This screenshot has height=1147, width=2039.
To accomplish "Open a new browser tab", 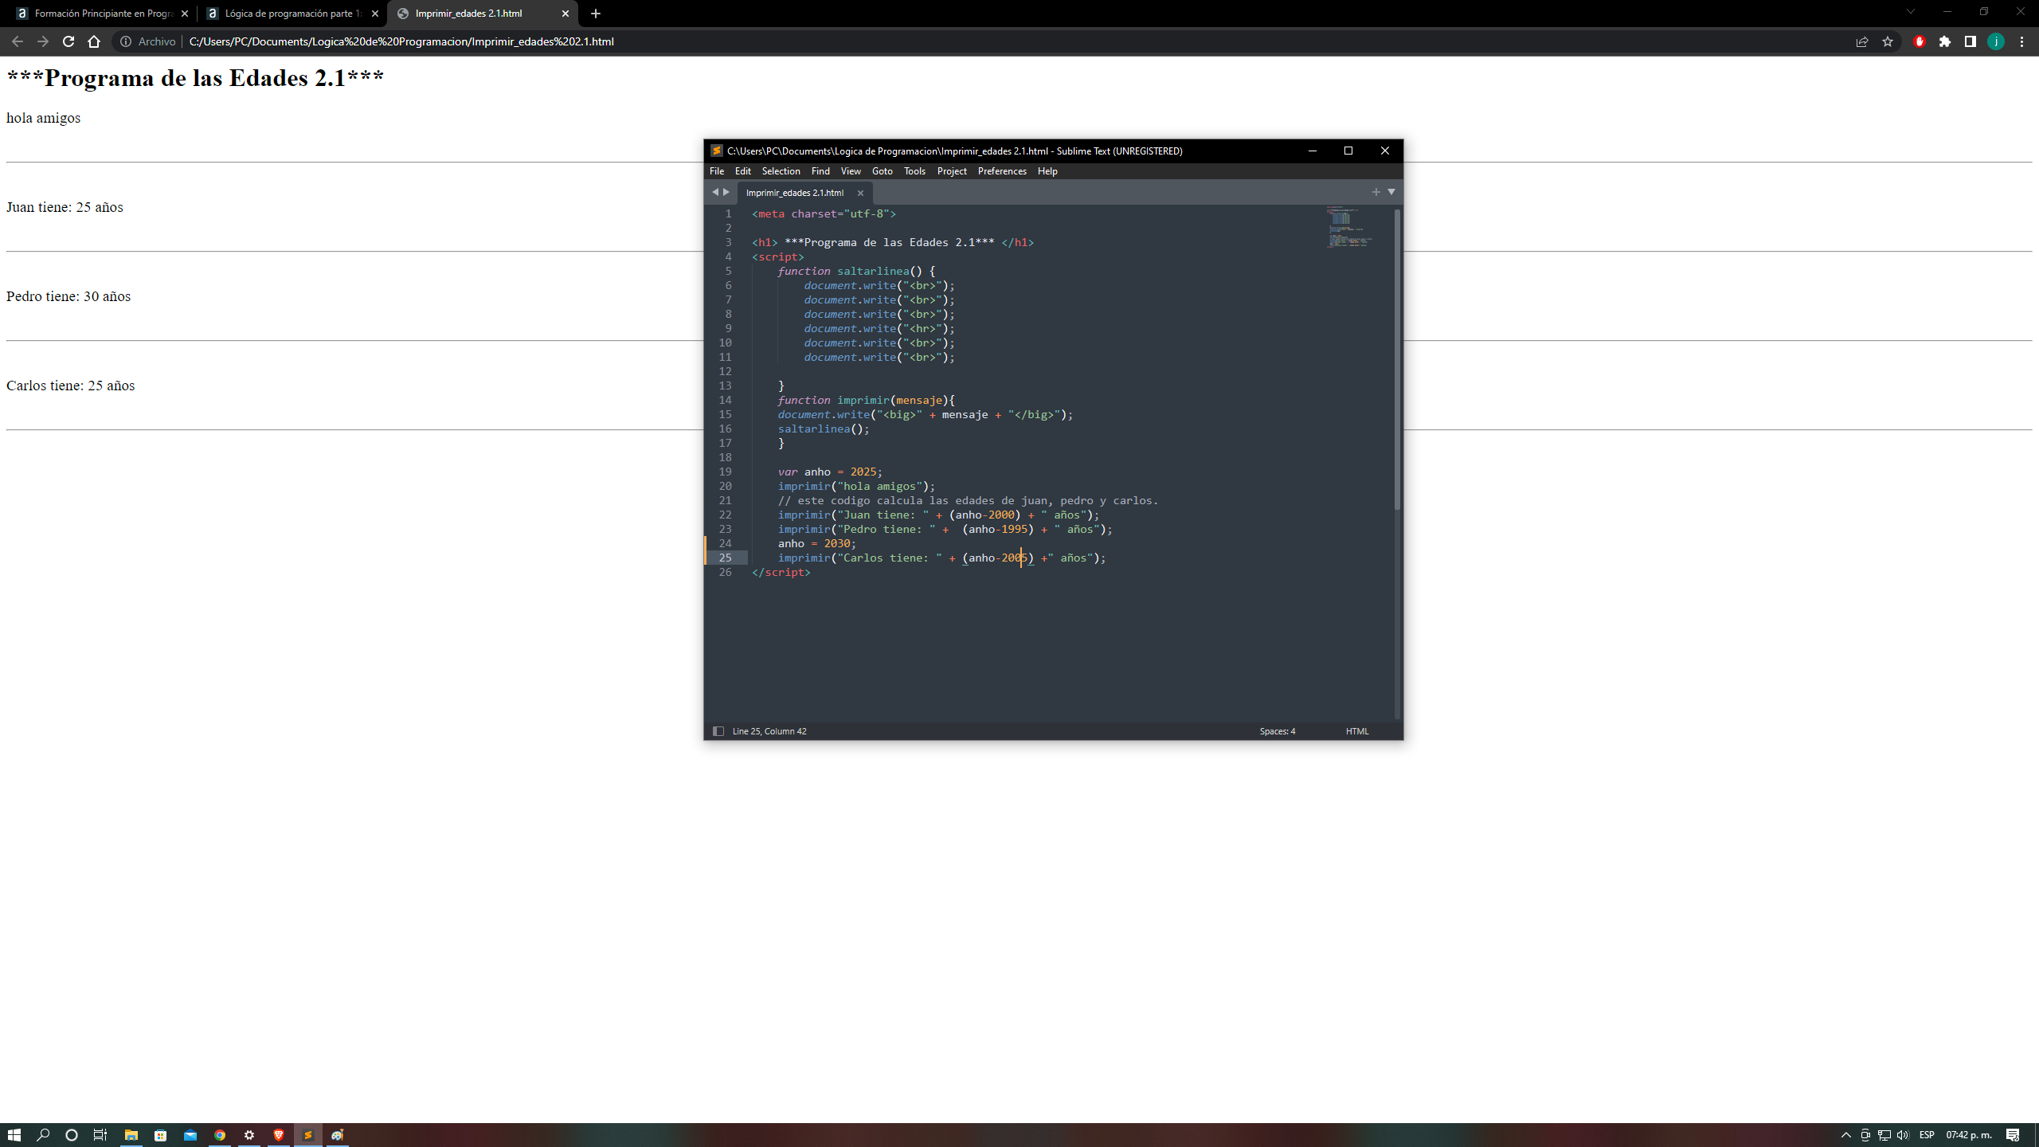I will tap(596, 14).
